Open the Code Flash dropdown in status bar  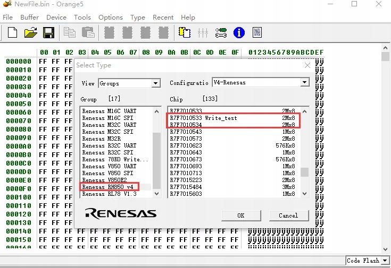[x=385, y=261]
